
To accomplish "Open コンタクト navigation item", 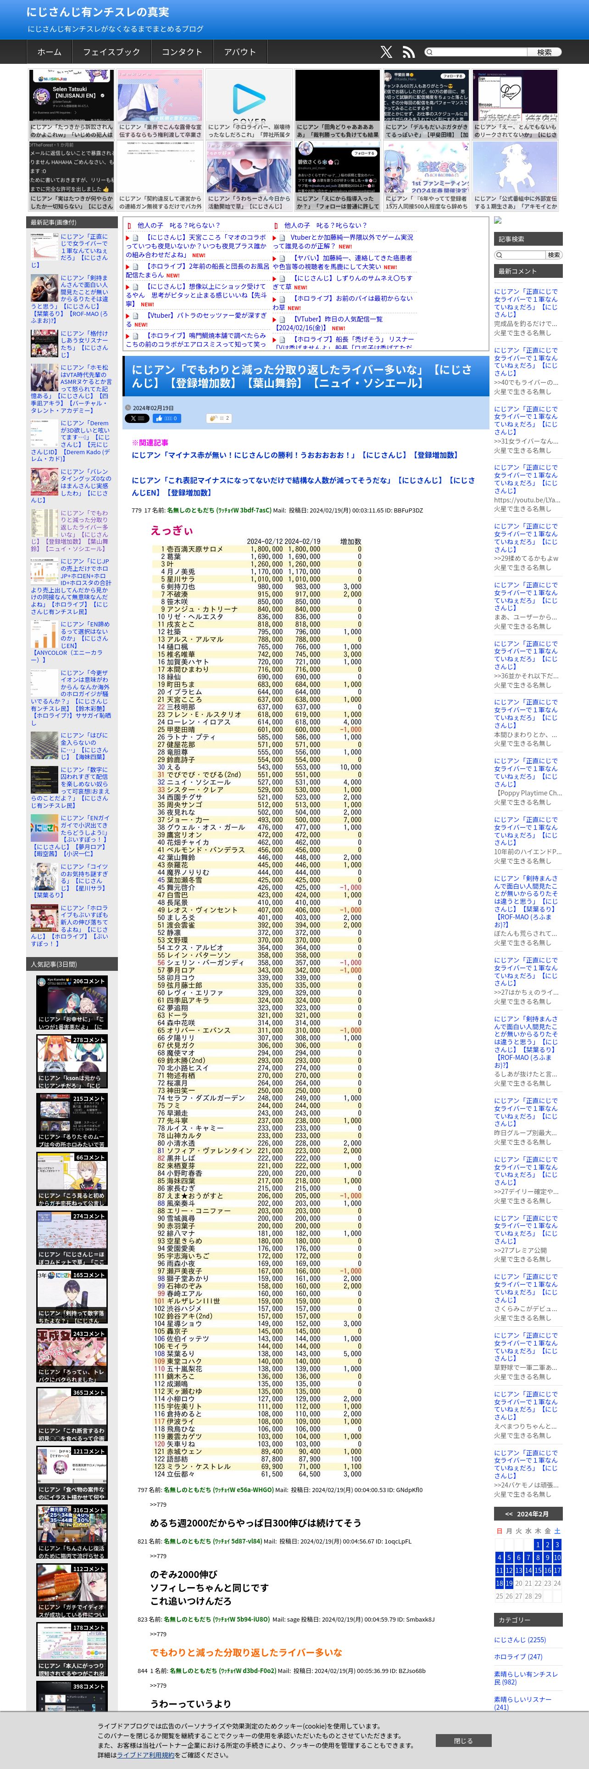I will [182, 52].
